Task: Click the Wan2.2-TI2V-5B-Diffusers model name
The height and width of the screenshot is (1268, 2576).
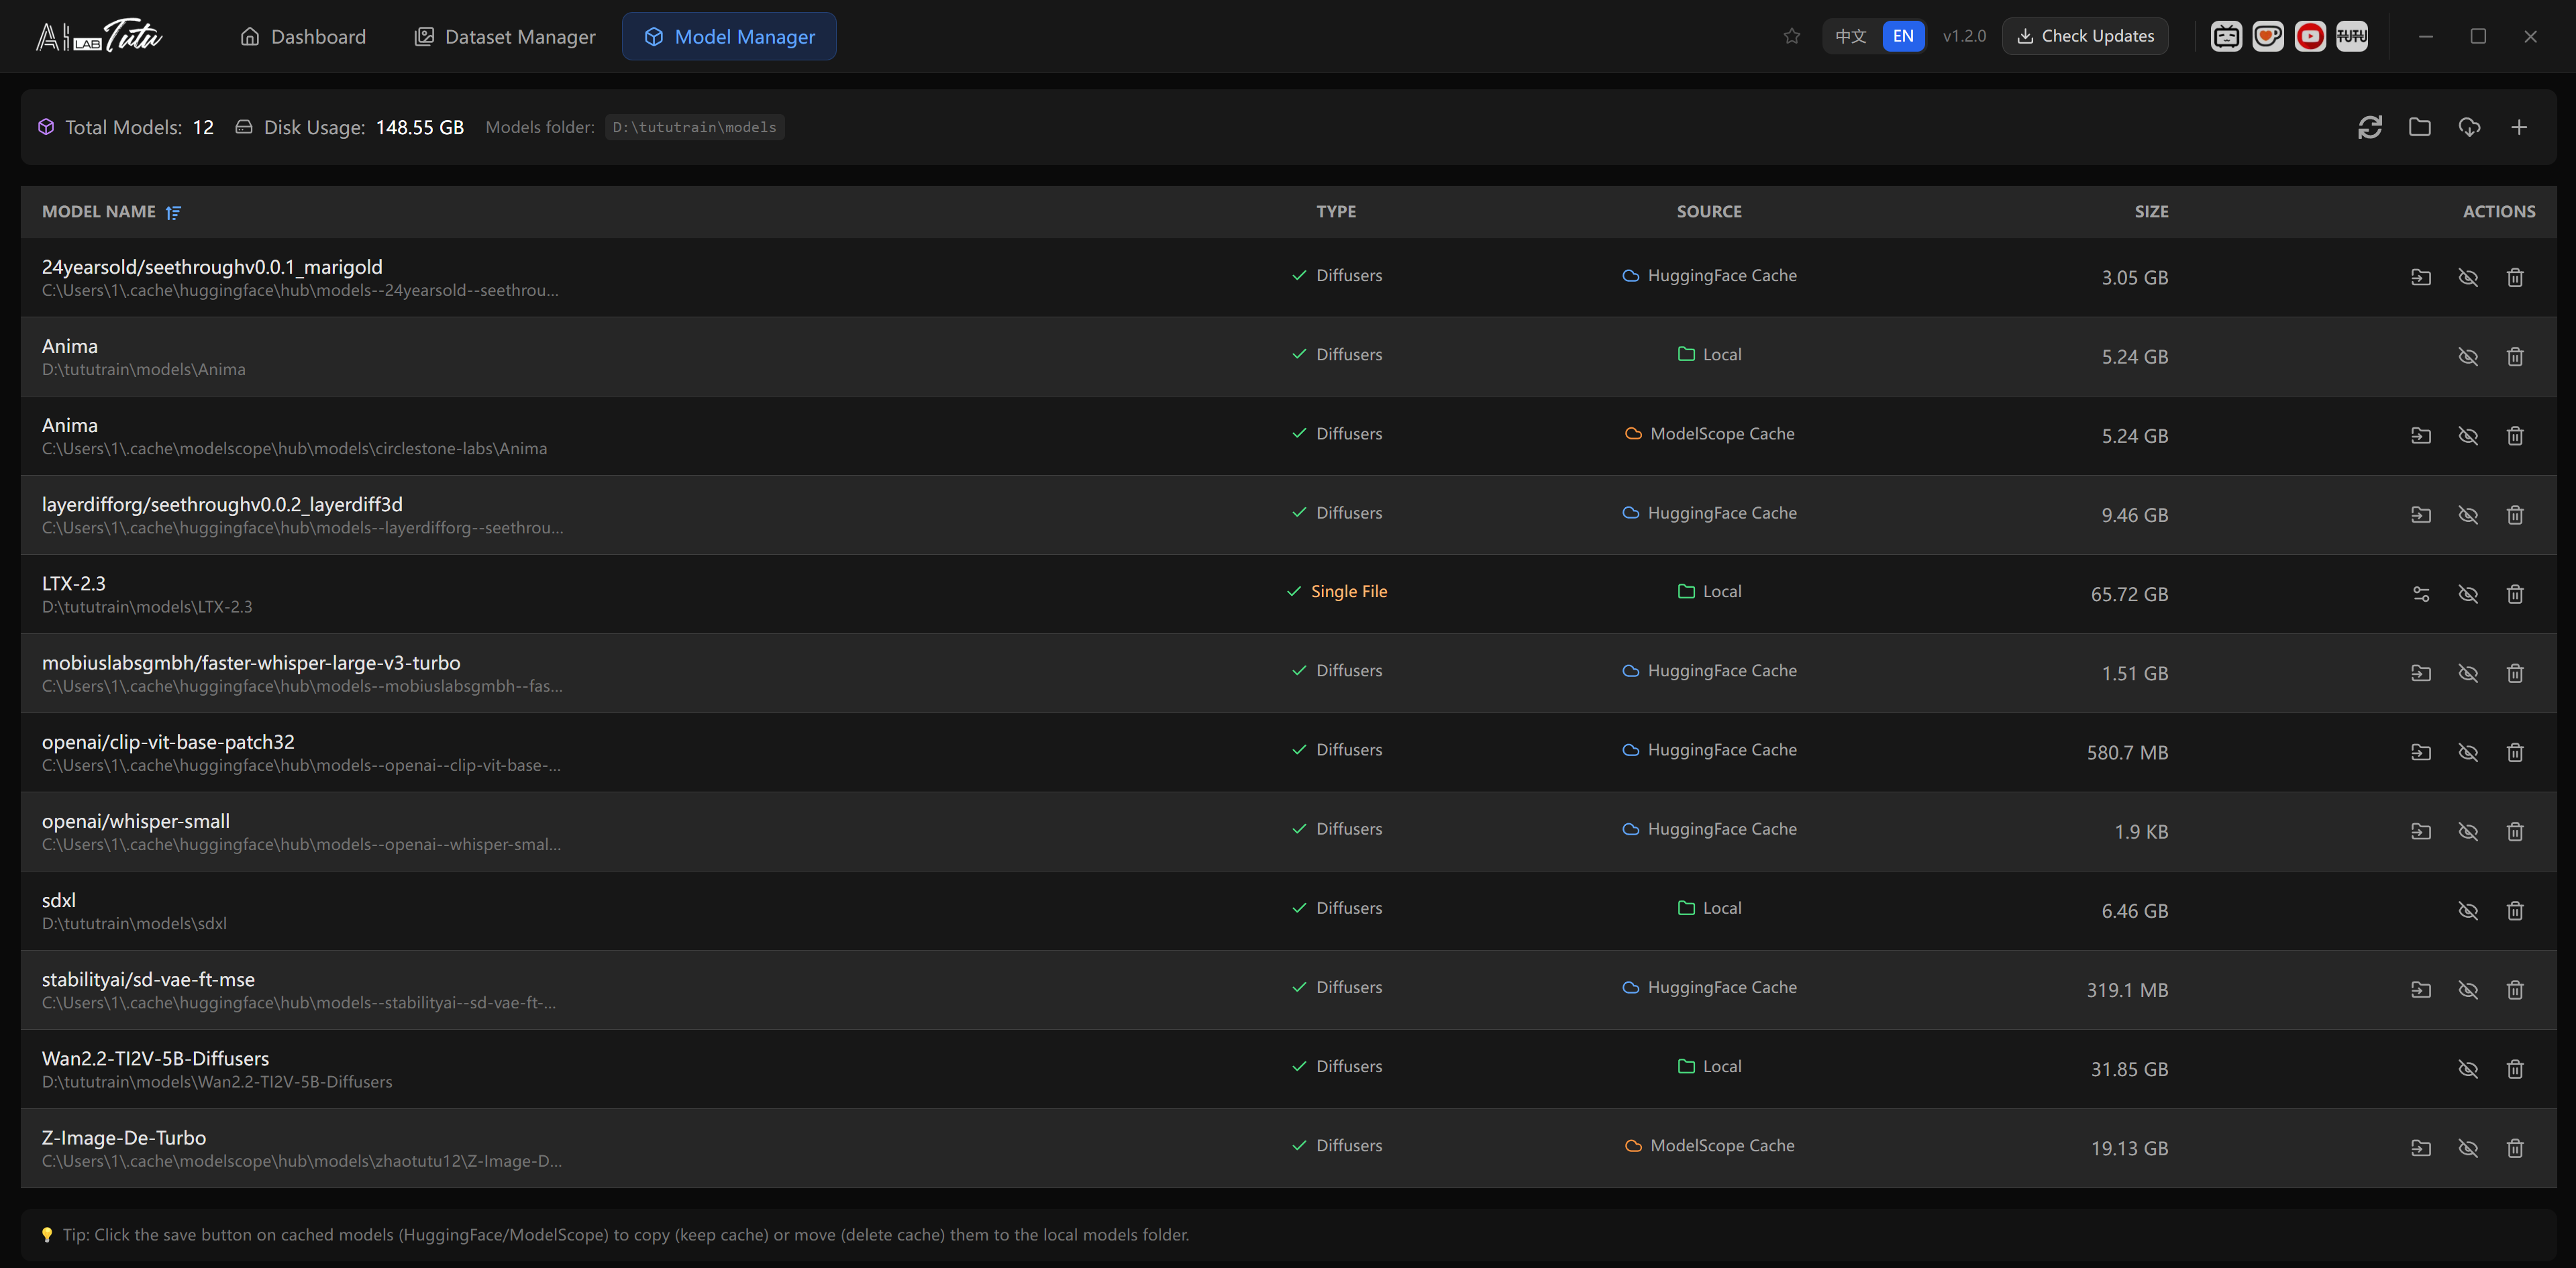Action: pos(155,1058)
